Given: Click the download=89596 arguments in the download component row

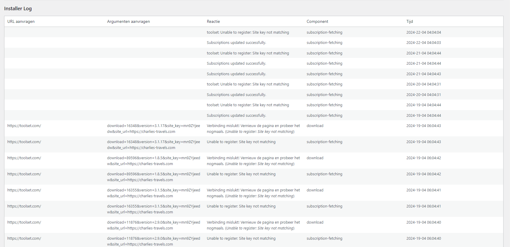Looking at the screenshot, I should tap(153, 161).
